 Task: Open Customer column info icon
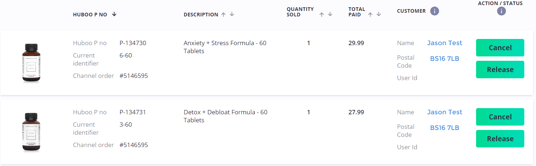[x=434, y=11]
